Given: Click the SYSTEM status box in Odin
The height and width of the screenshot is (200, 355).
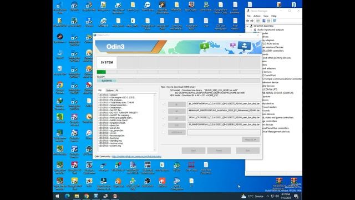Looking at the screenshot, I should click(x=106, y=62).
